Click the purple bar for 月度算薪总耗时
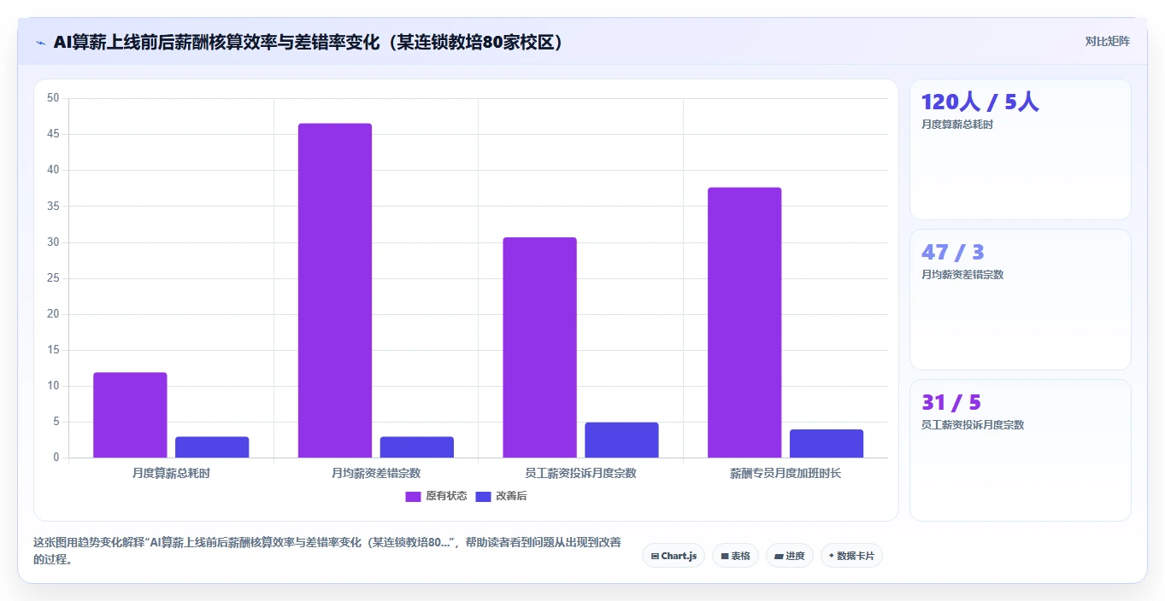This screenshot has height=601, width=1165. pyautogui.click(x=130, y=415)
